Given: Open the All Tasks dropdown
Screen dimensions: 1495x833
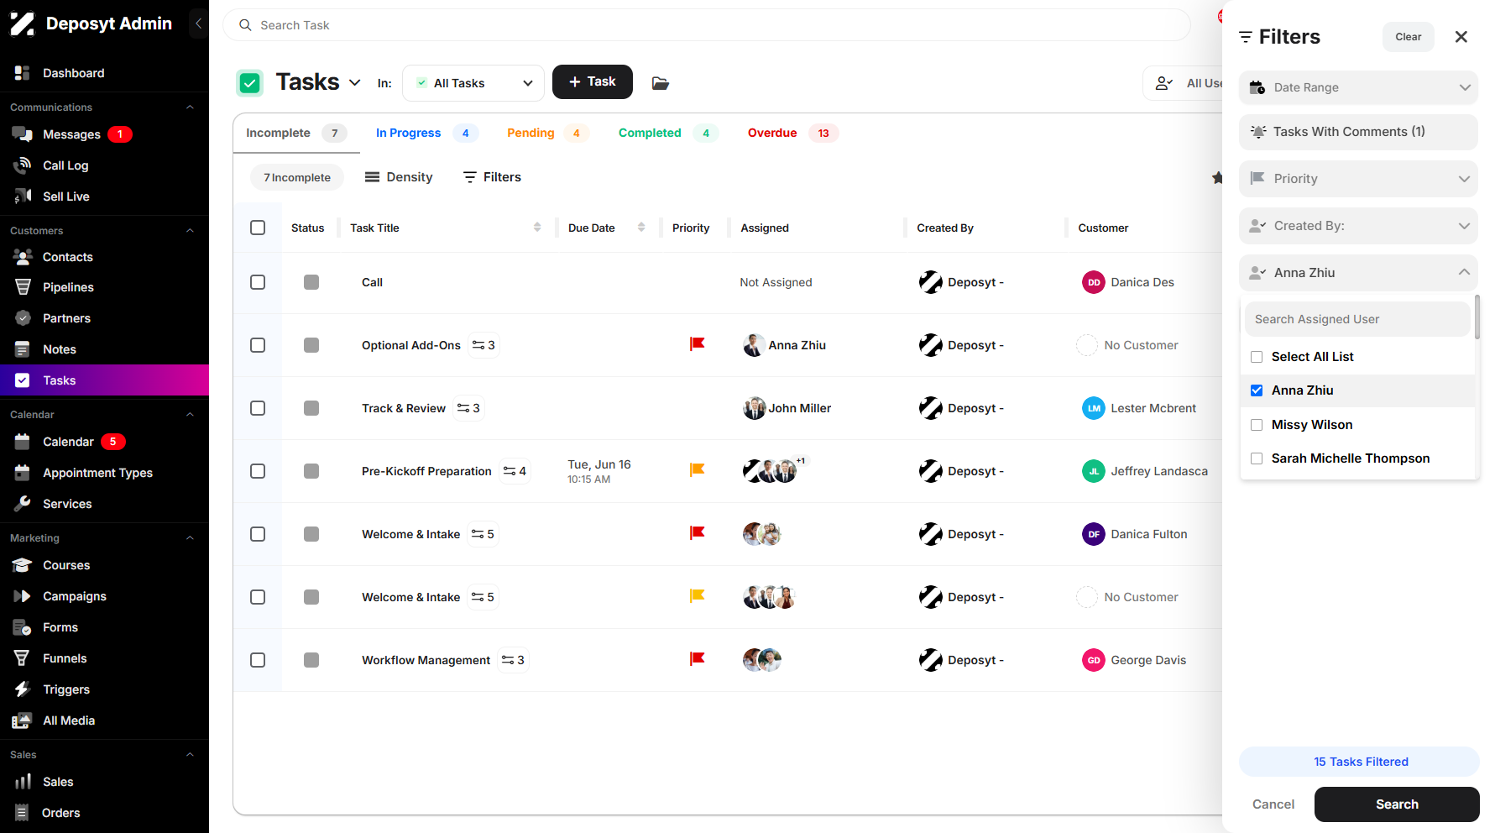Looking at the screenshot, I should (473, 83).
